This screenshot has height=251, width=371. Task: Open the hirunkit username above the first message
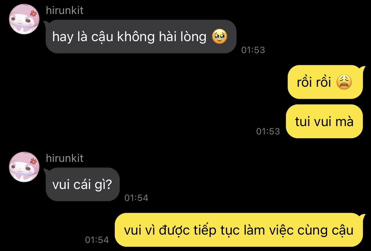(x=65, y=10)
